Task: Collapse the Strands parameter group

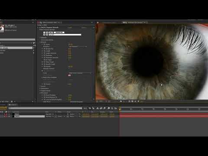Action: (40, 42)
